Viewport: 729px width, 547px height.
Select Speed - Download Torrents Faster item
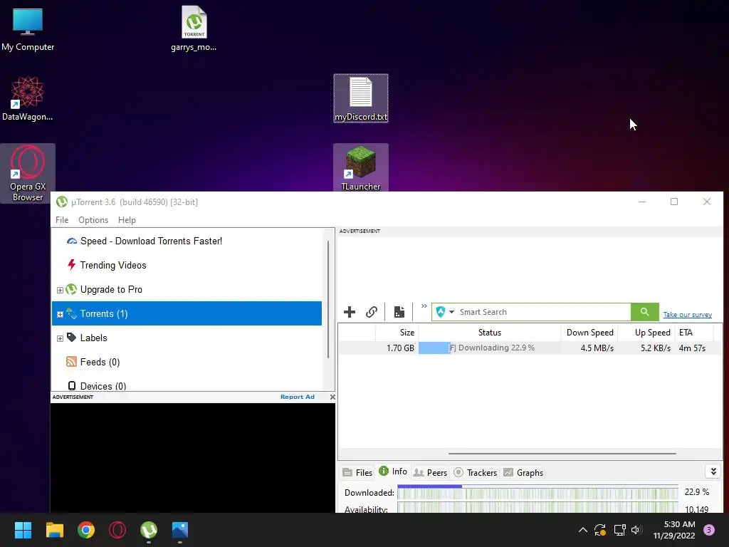tap(151, 241)
